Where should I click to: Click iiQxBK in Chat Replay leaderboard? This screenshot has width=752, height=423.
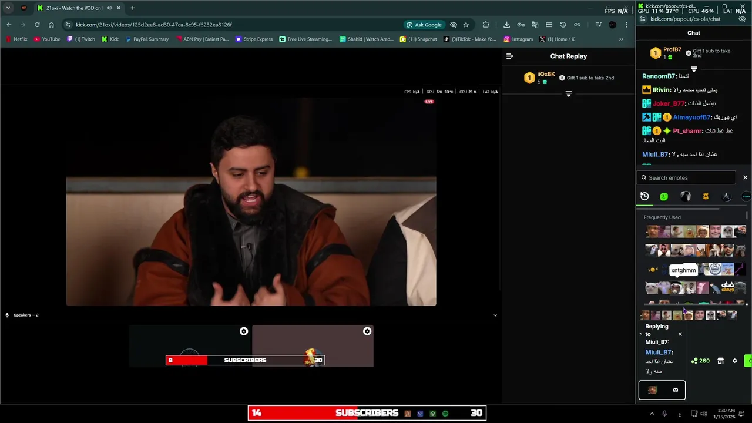click(x=546, y=74)
